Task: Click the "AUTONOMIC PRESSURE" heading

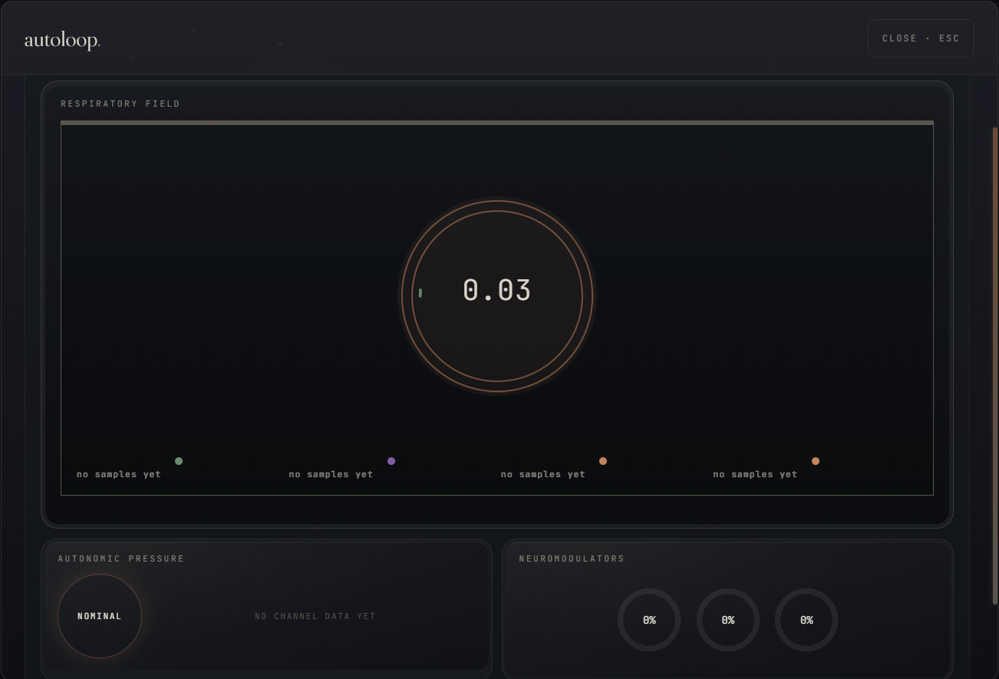Action: click(121, 559)
